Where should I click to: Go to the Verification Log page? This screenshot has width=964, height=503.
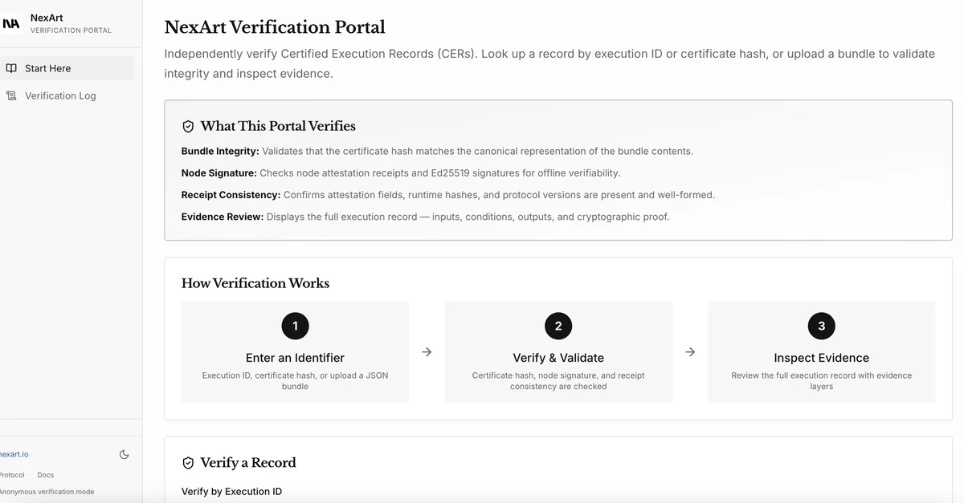(x=60, y=95)
